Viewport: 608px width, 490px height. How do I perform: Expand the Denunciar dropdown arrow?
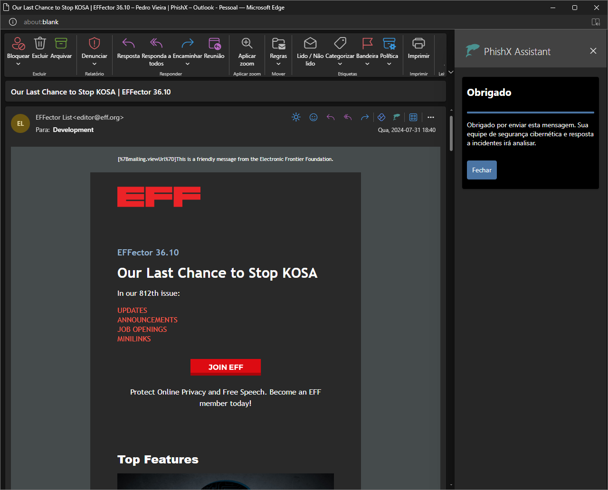click(94, 64)
